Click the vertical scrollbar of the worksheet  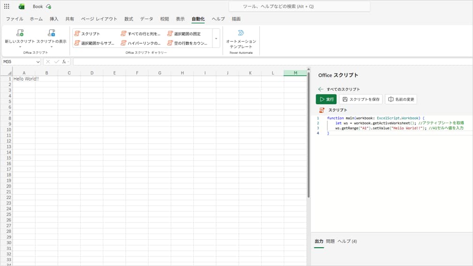click(x=308, y=140)
